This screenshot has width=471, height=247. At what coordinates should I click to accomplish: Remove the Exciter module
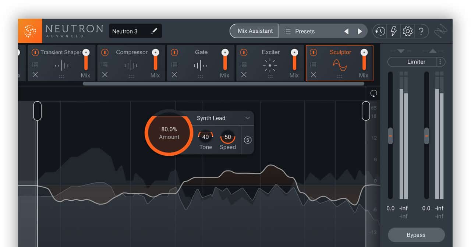pos(244,75)
